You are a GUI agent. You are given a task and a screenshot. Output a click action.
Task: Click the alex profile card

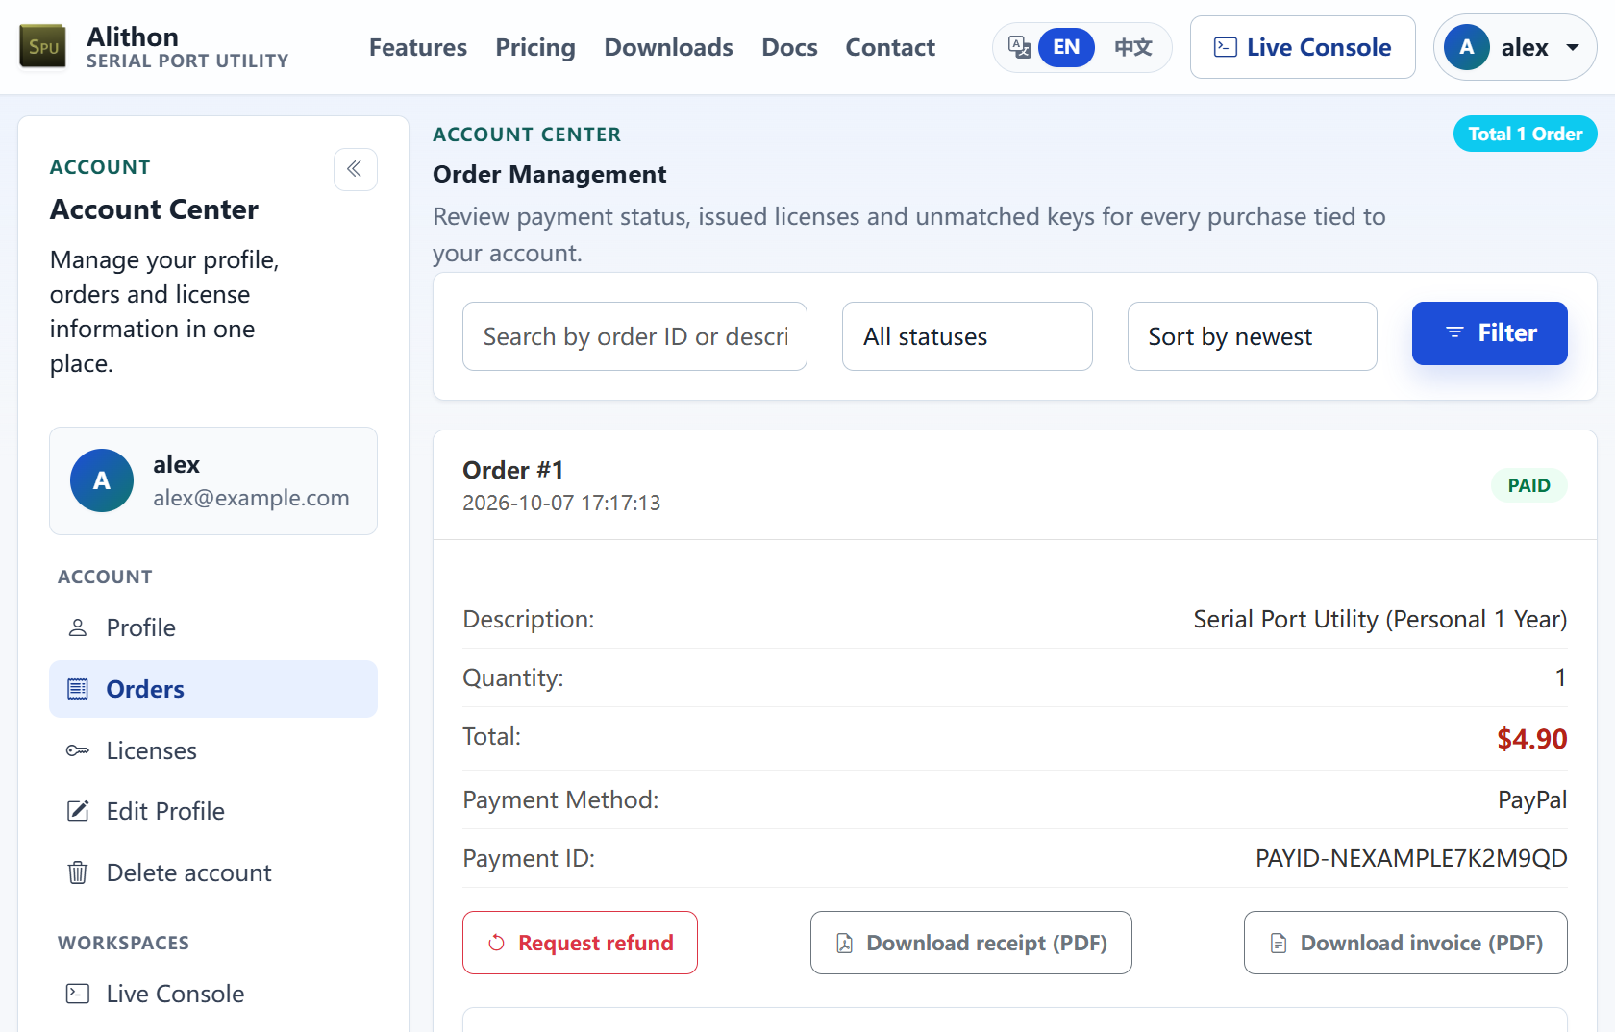coord(213,480)
